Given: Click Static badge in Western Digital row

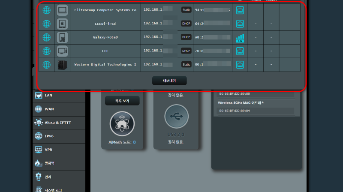Looking at the screenshot, I should coord(186,65).
